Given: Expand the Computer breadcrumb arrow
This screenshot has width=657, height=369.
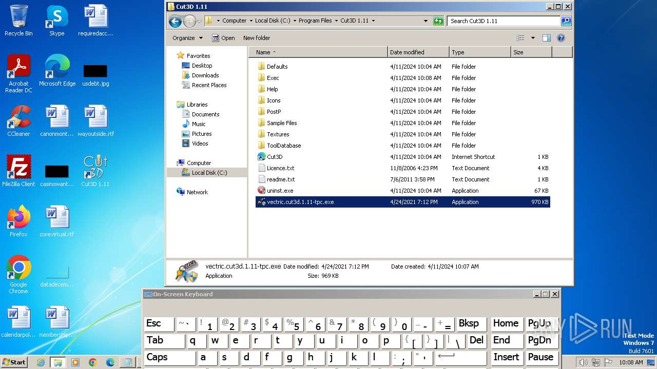Looking at the screenshot, I should (250, 21).
